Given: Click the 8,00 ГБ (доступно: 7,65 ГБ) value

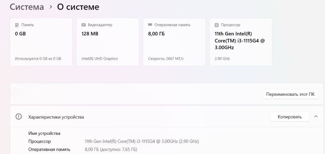Looking at the screenshot, I should 111,149.
